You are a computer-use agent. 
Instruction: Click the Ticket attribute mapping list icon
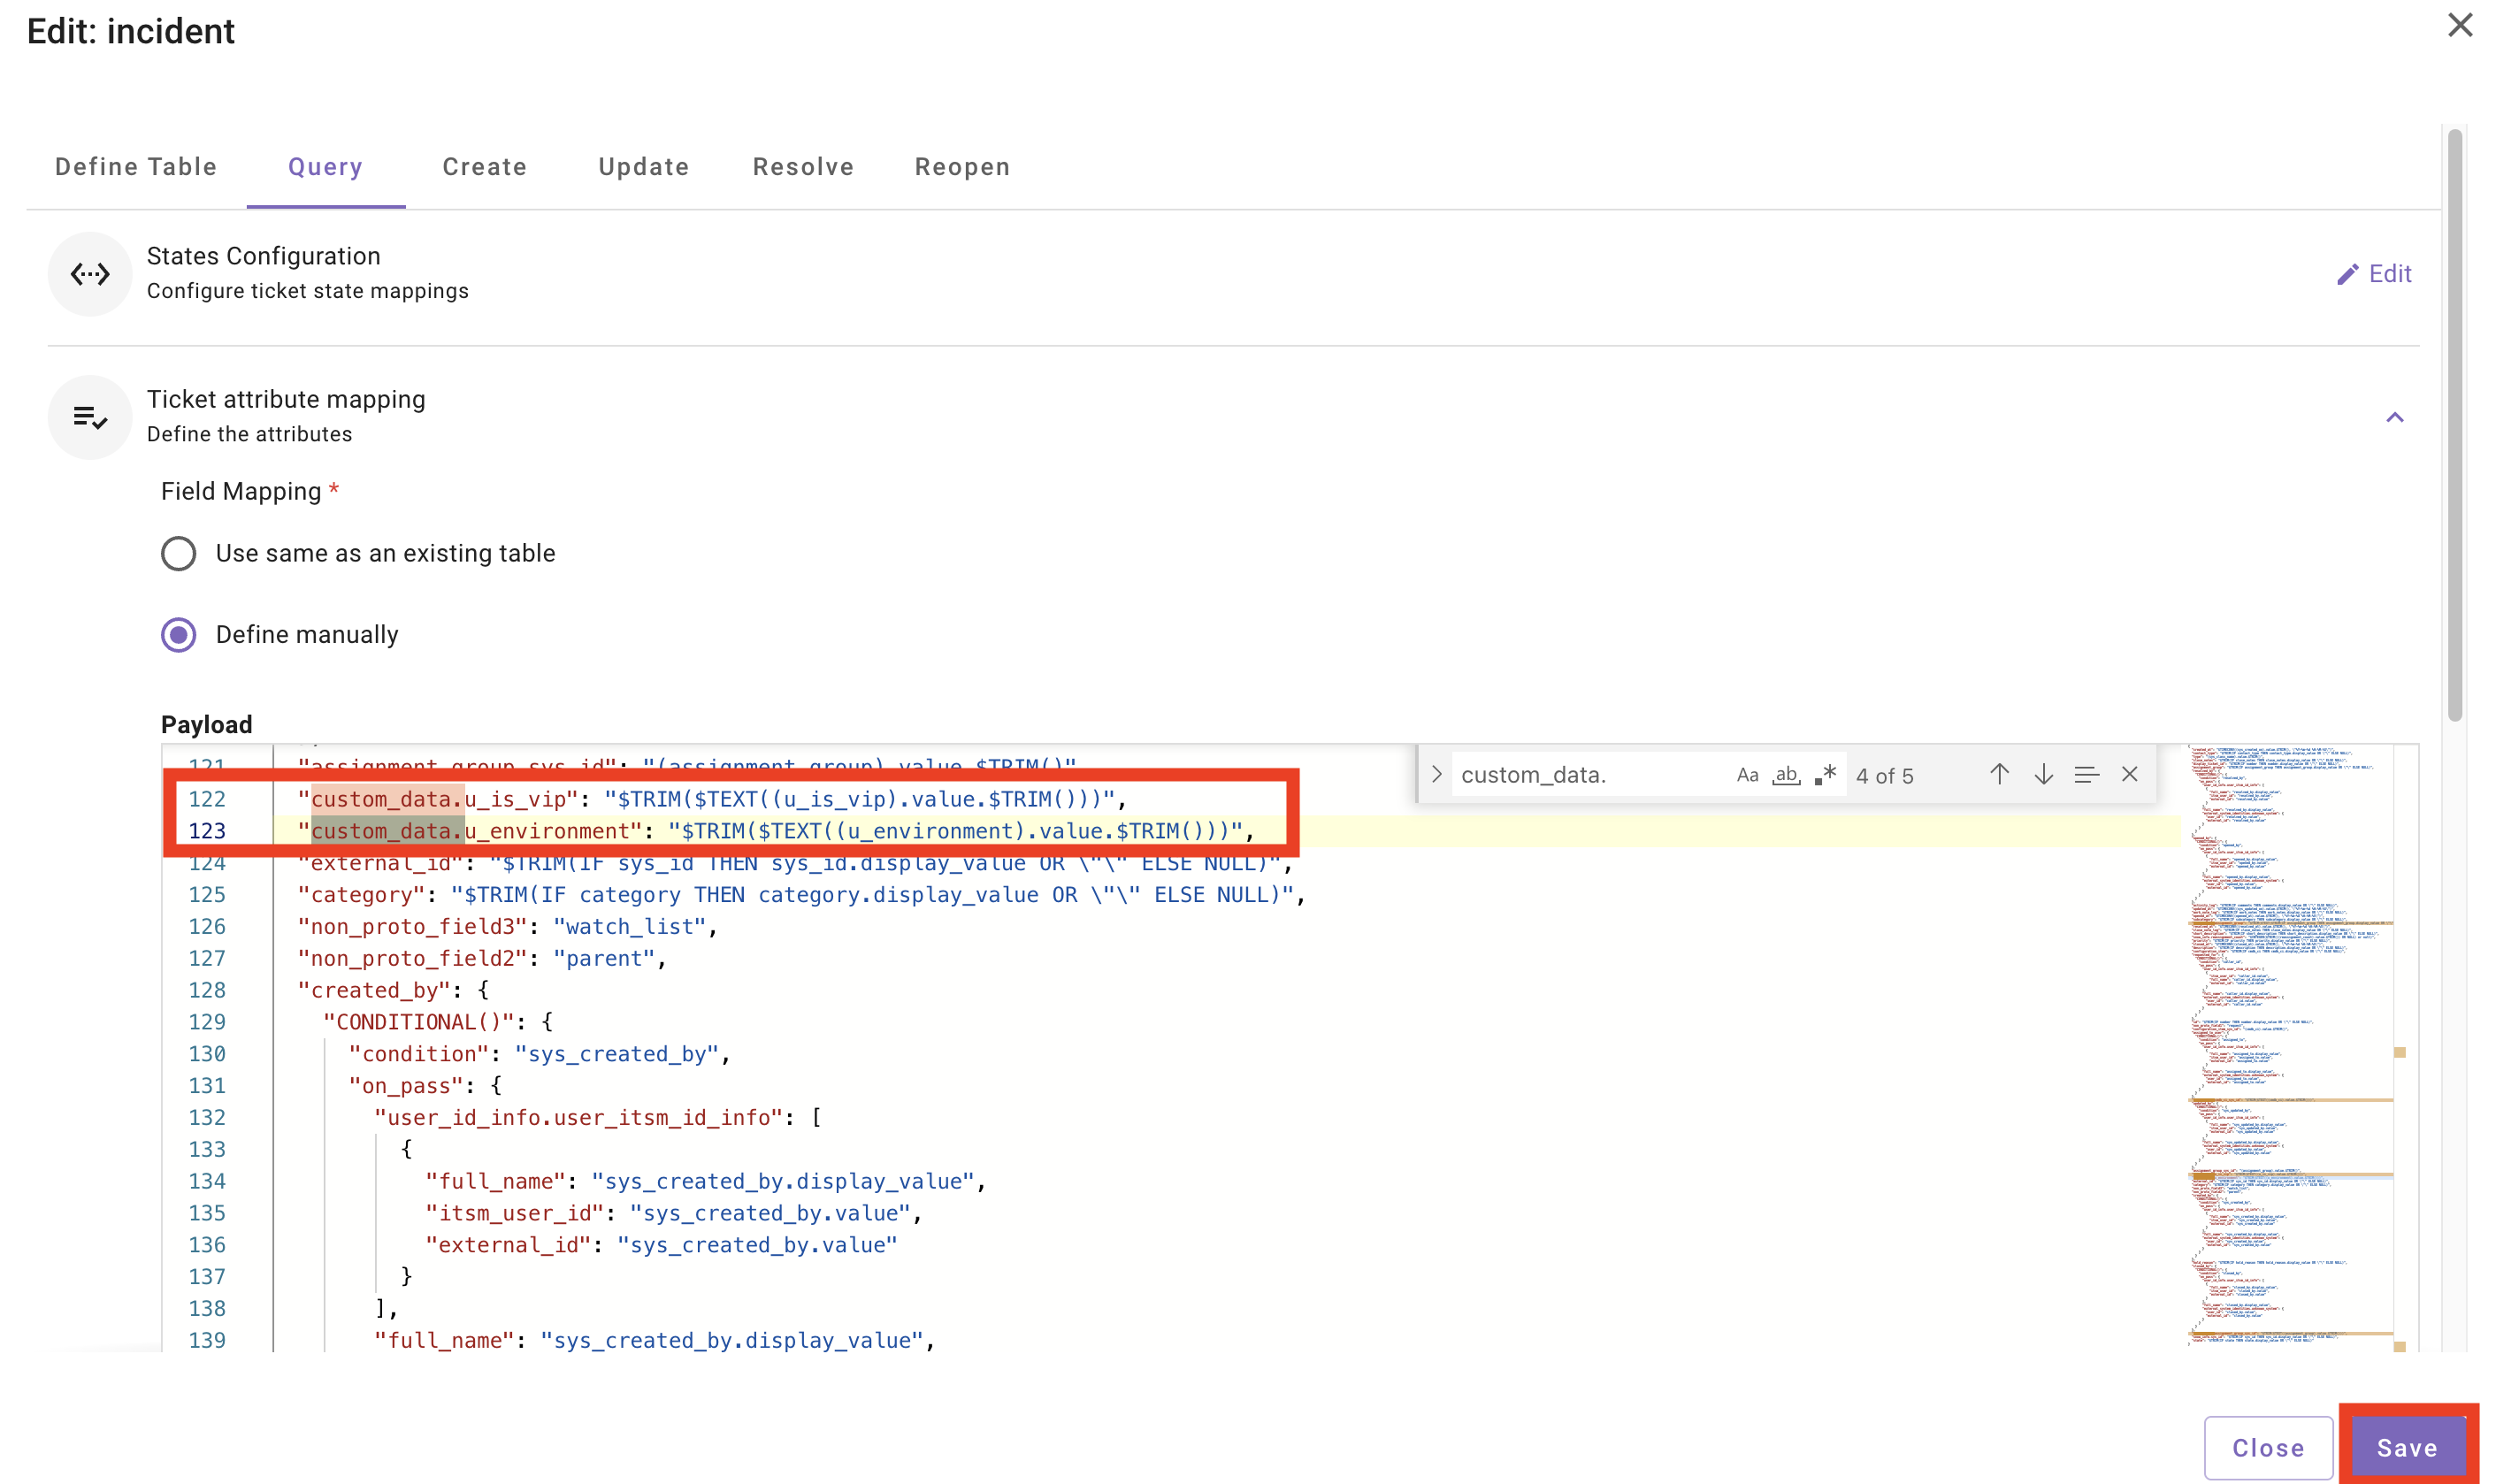(90, 417)
